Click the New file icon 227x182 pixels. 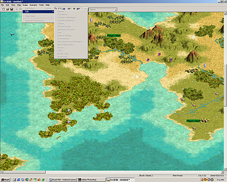click(3, 9)
